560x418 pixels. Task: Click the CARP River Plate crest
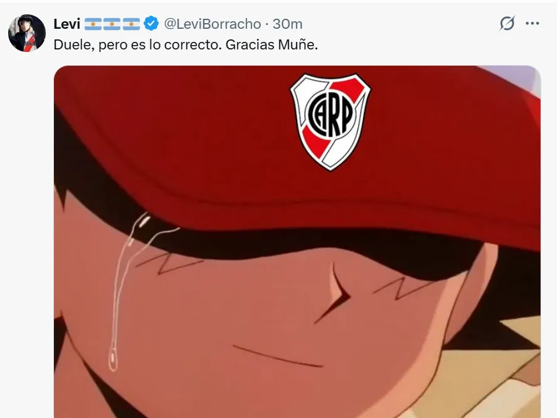click(330, 121)
